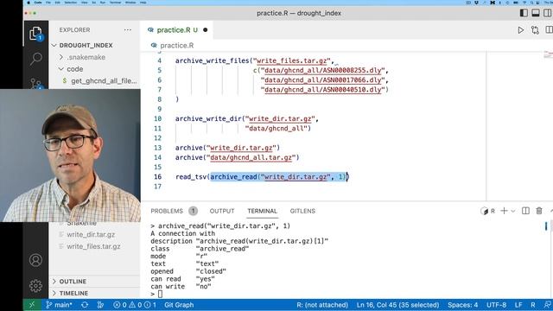Collapse the code folder
This screenshot has width=553, height=311.
(x=75, y=69)
